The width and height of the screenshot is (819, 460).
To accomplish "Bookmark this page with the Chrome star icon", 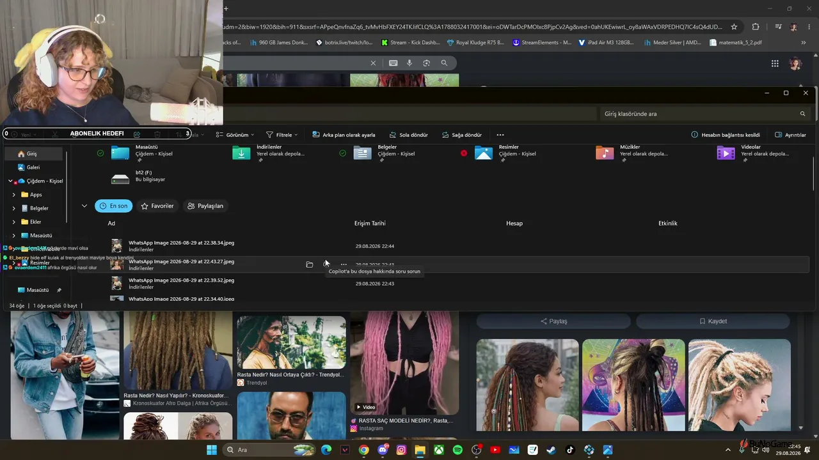I will point(734,27).
